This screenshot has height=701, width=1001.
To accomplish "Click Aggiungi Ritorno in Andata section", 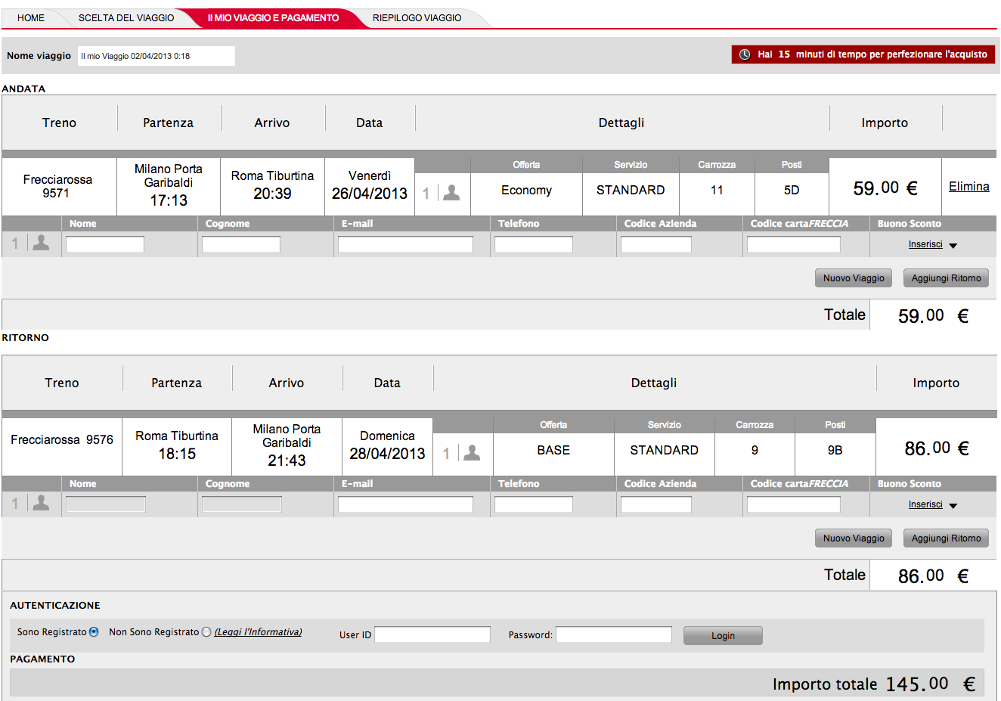I will [x=946, y=278].
